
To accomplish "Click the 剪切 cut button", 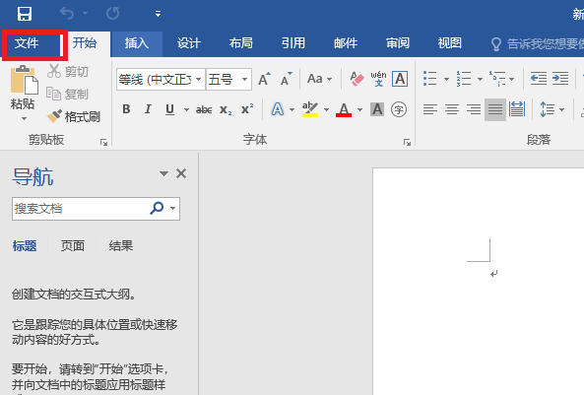I will pyautogui.click(x=68, y=71).
